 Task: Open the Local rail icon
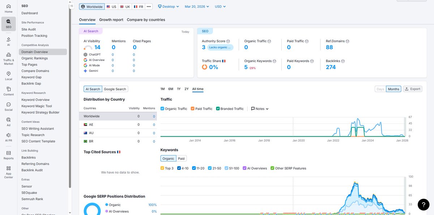8,76
